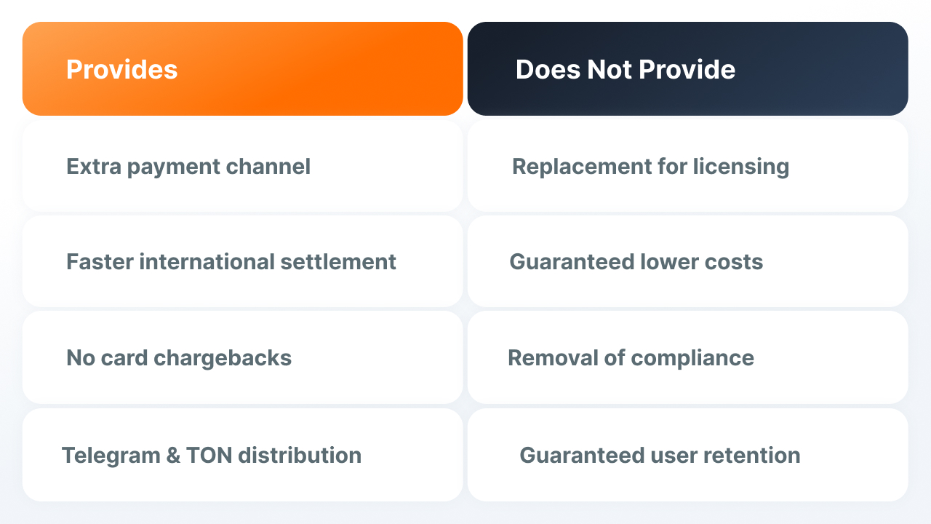Select the Extra payment channel card
Viewport: 931px width, 524px height.
coord(243,166)
